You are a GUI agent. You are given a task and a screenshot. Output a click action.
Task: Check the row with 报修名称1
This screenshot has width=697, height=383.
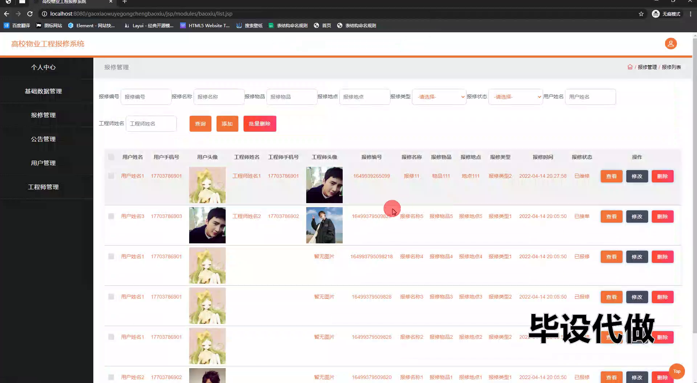pyautogui.click(x=111, y=377)
